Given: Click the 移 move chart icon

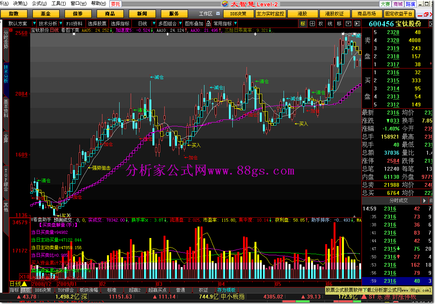Looking at the screenshot, I should (x=339, y=24).
